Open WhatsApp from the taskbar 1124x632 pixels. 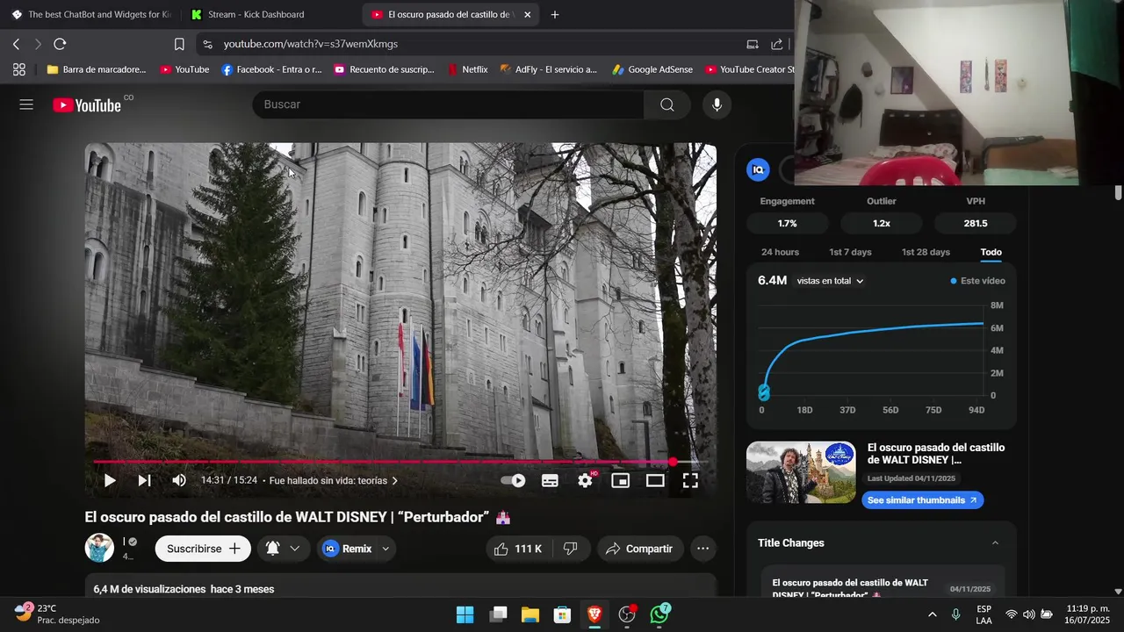tap(660, 614)
